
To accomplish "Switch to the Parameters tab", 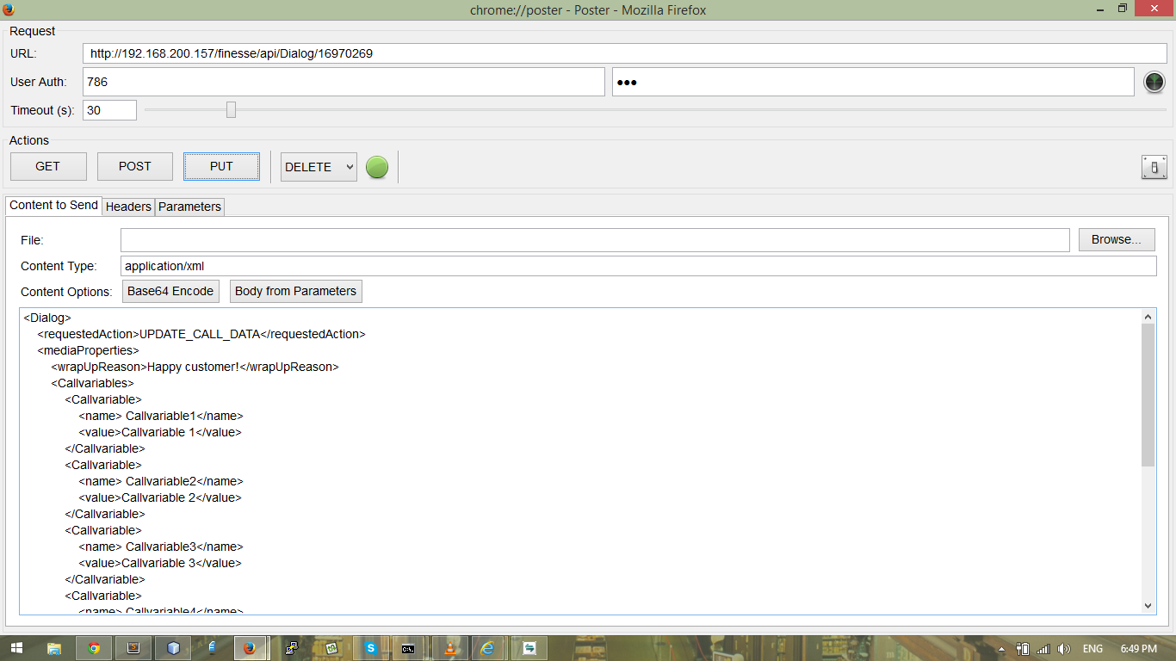I will pos(190,207).
